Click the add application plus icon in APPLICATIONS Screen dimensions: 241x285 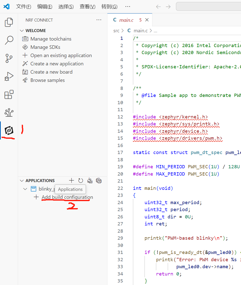coord(71,180)
